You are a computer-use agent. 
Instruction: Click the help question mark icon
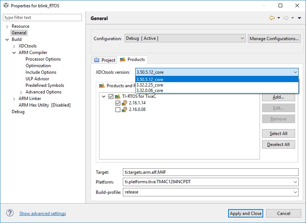[10, 213]
